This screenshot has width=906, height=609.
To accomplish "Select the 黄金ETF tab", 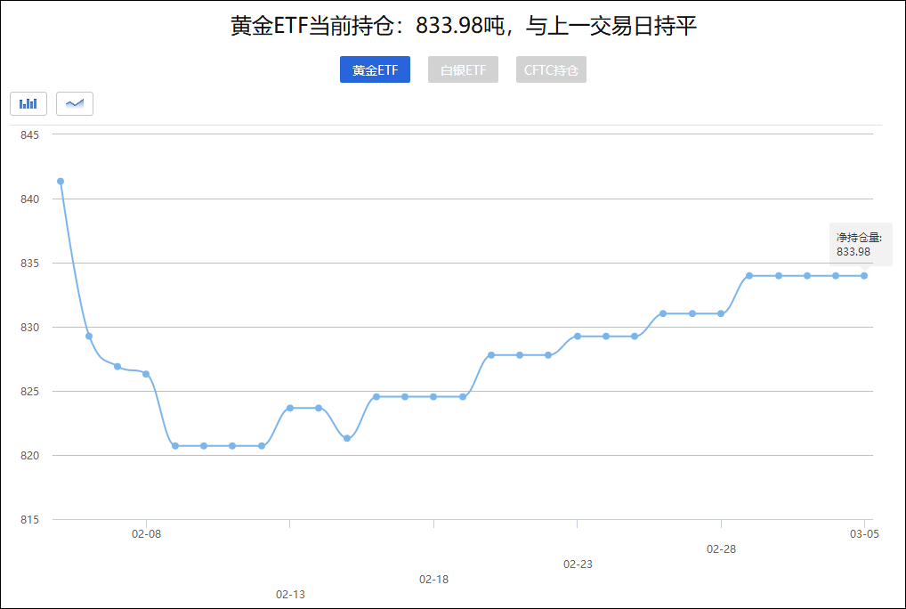I will tap(375, 69).
